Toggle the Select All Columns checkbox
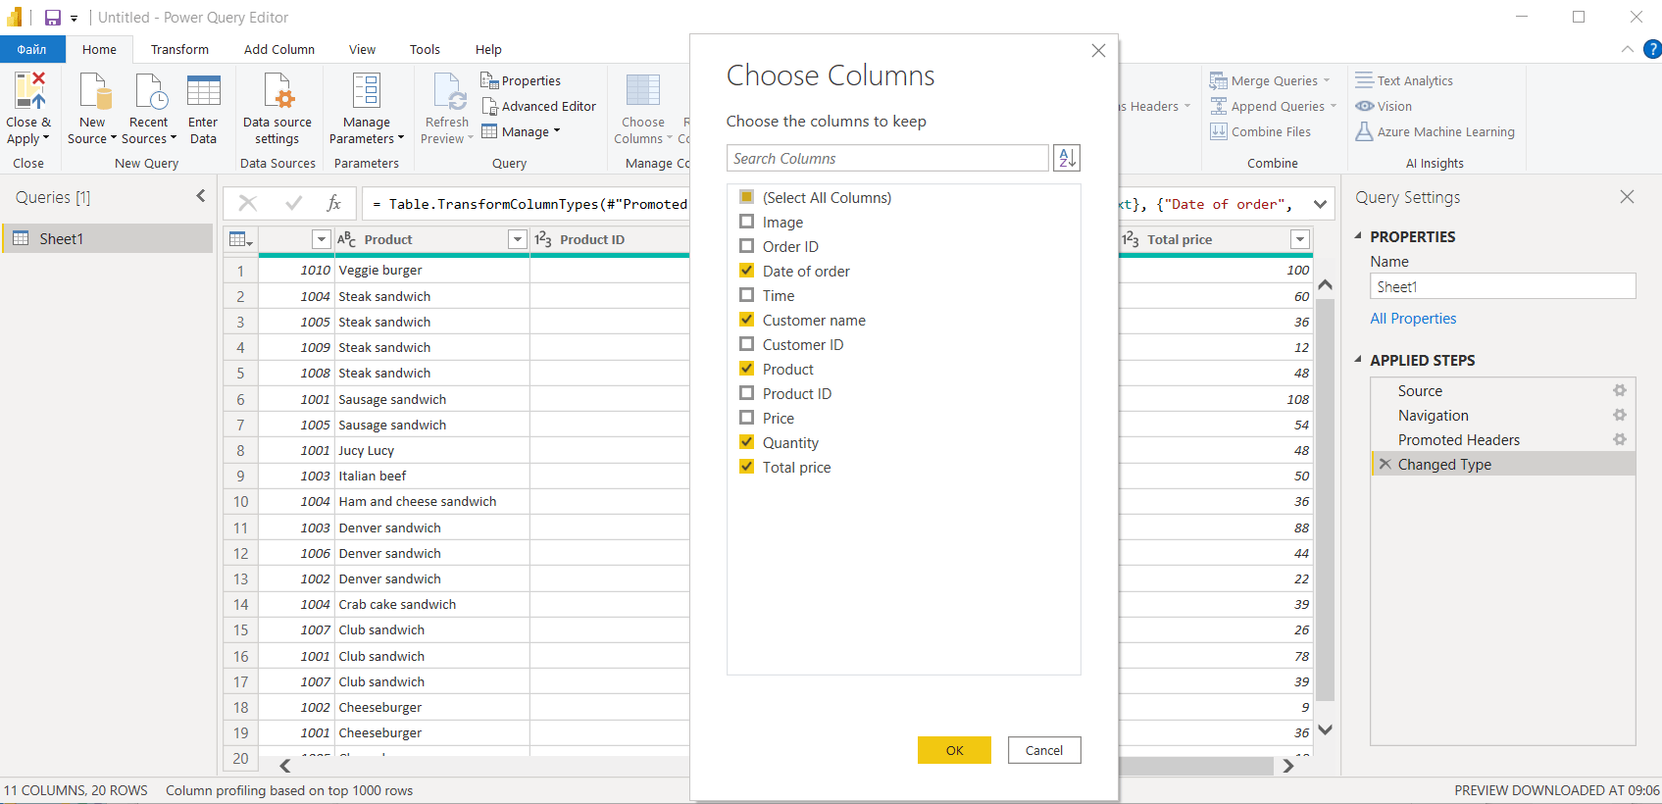 [746, 197]
